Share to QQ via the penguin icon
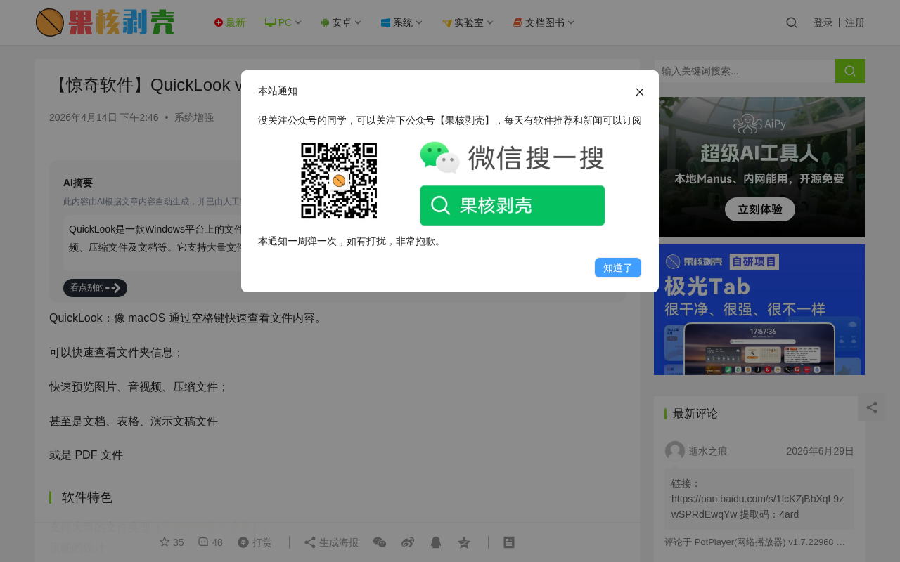 pos(436,542)
